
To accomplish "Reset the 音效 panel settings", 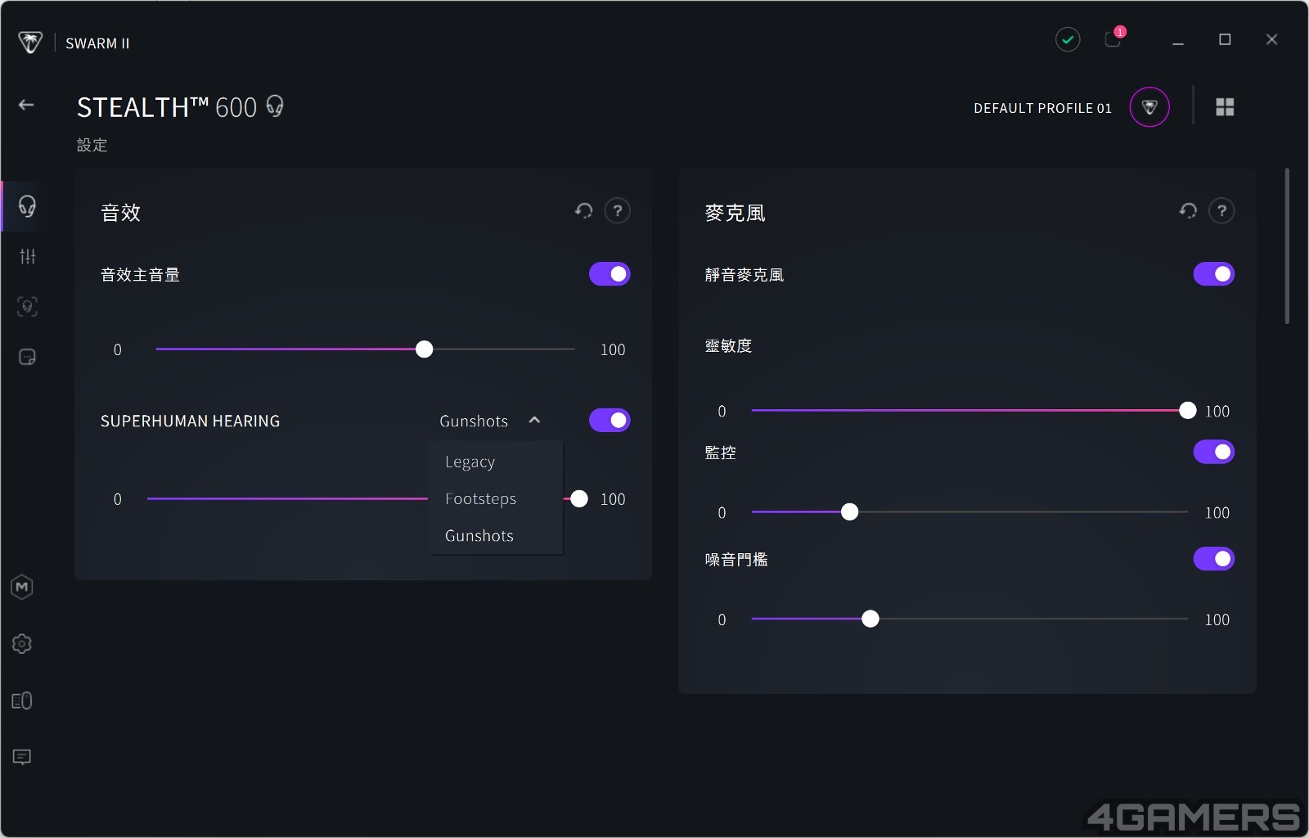I will coord(583,211).
